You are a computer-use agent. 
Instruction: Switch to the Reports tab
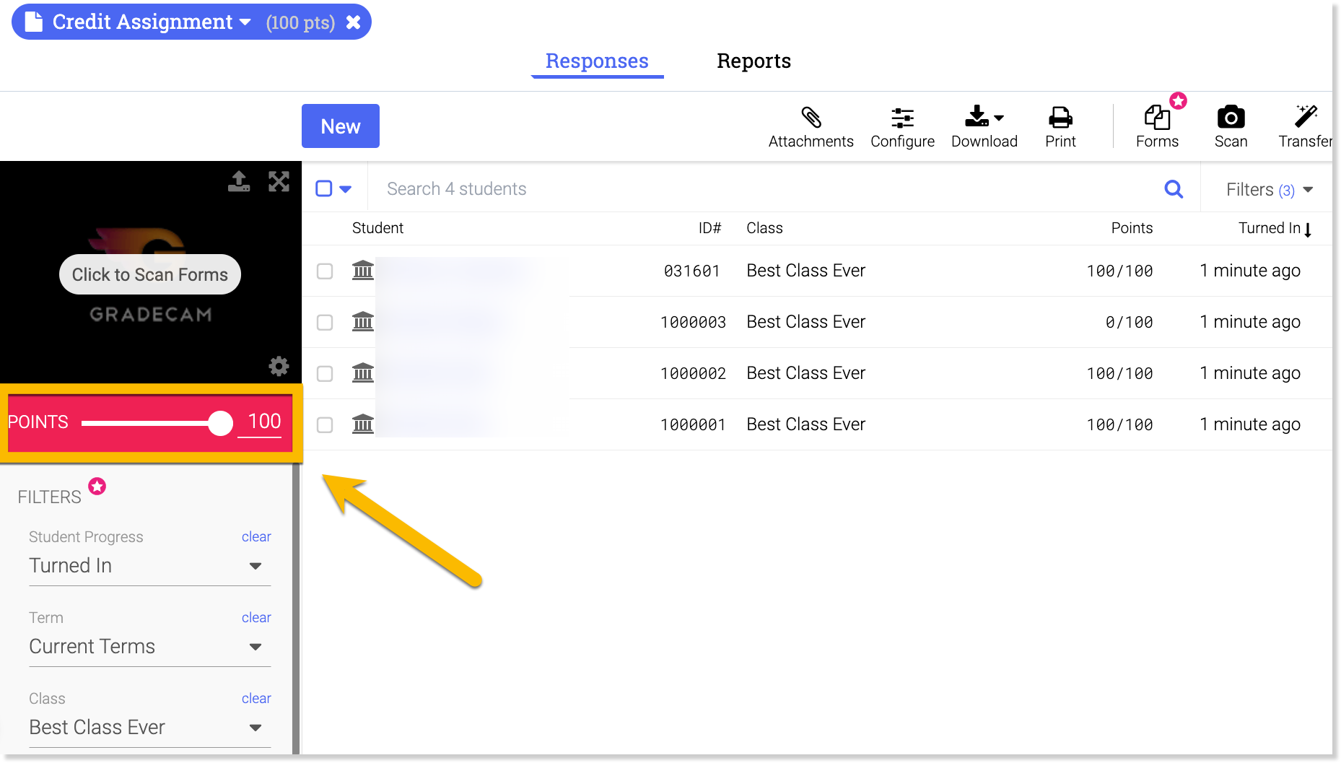(x=754, y=61)
